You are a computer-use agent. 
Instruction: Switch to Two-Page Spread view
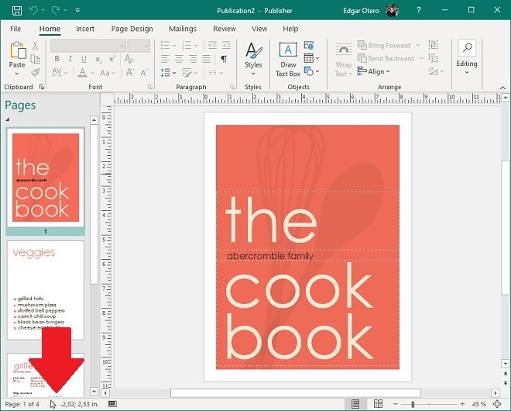point(378,404)
